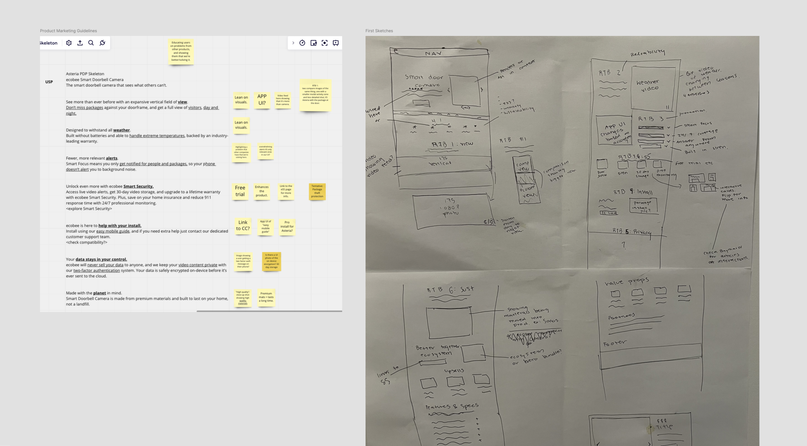This screenshot has width=807, height=446.
Task: Select "Highlighting a problem" sticky note
Action: point(241,152)
